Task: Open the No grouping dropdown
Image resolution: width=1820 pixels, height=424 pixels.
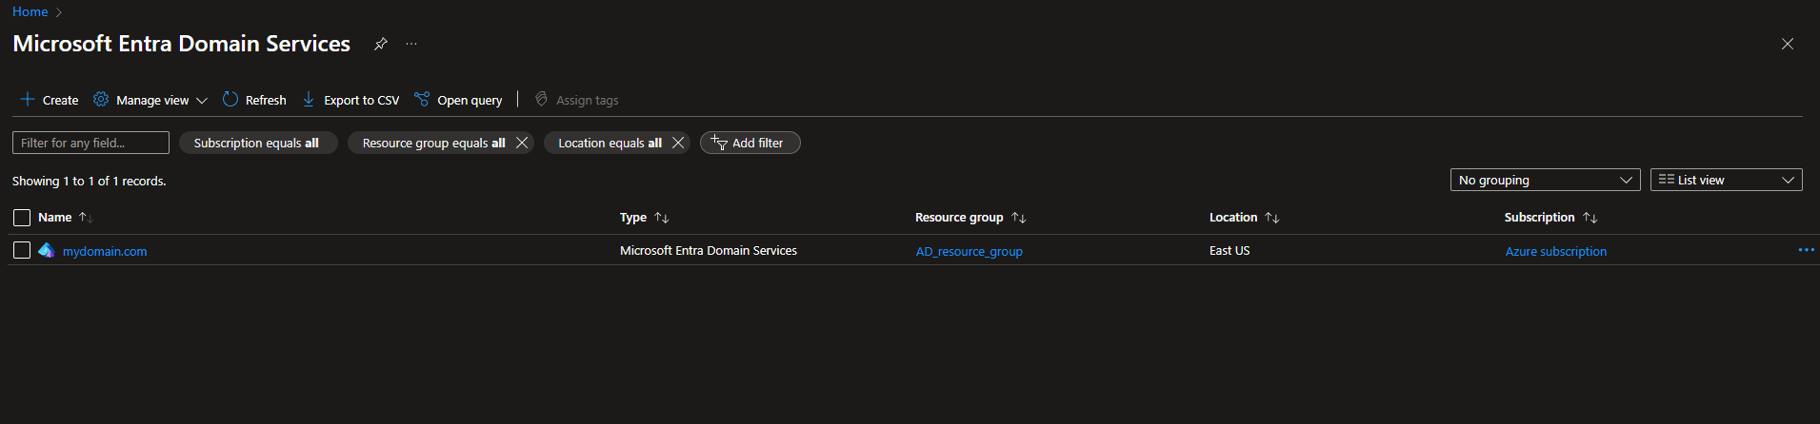Action: (x=1545, y=180)
